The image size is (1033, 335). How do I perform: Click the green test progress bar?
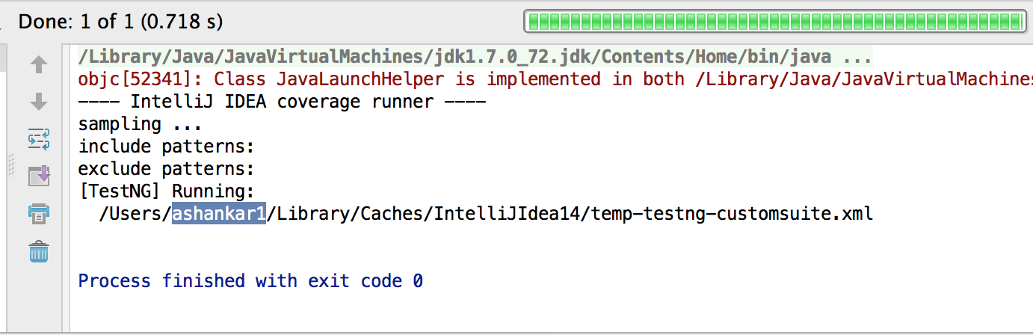pos(774,22)
